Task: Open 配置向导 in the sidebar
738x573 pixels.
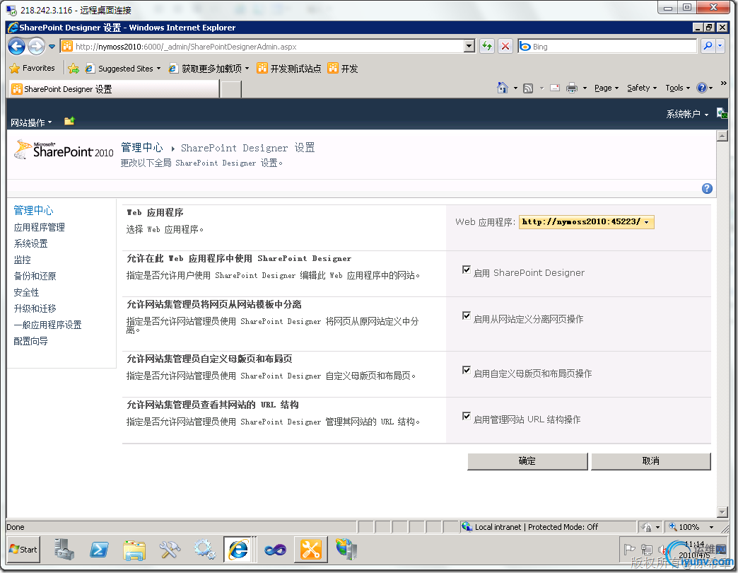Action: click(x=31, y=341)
